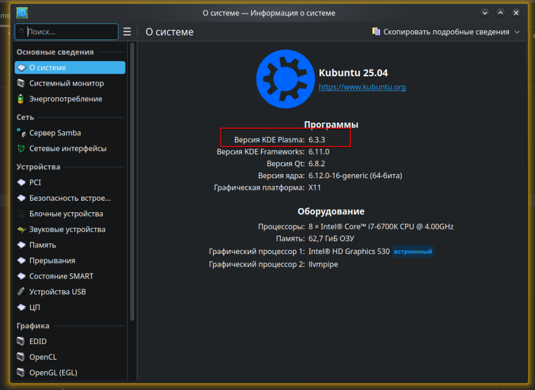Minimize the window with title bar down chevron
The width and height of the screenshot is (535, 390).
(485, 13)
